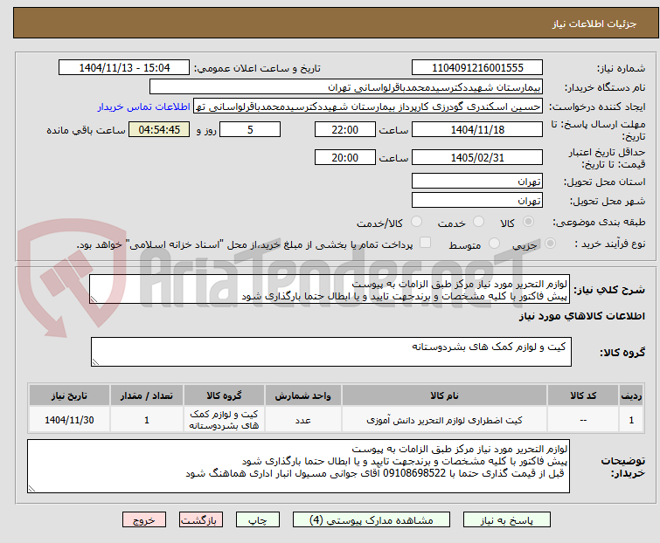Click the نام دستگاه خریدار field
The height and width of the screenshot is (543, 660).
346,86
